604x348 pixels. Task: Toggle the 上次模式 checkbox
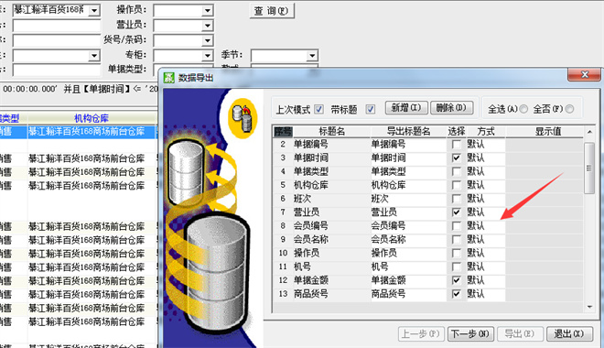[318, 110]
